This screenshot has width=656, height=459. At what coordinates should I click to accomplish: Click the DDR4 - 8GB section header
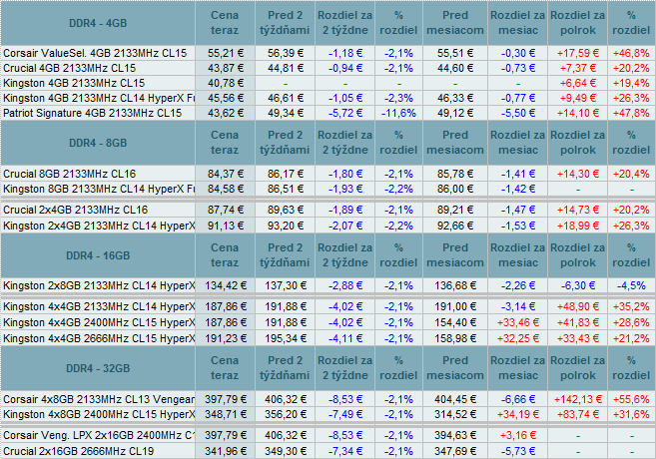pos(98,143)
